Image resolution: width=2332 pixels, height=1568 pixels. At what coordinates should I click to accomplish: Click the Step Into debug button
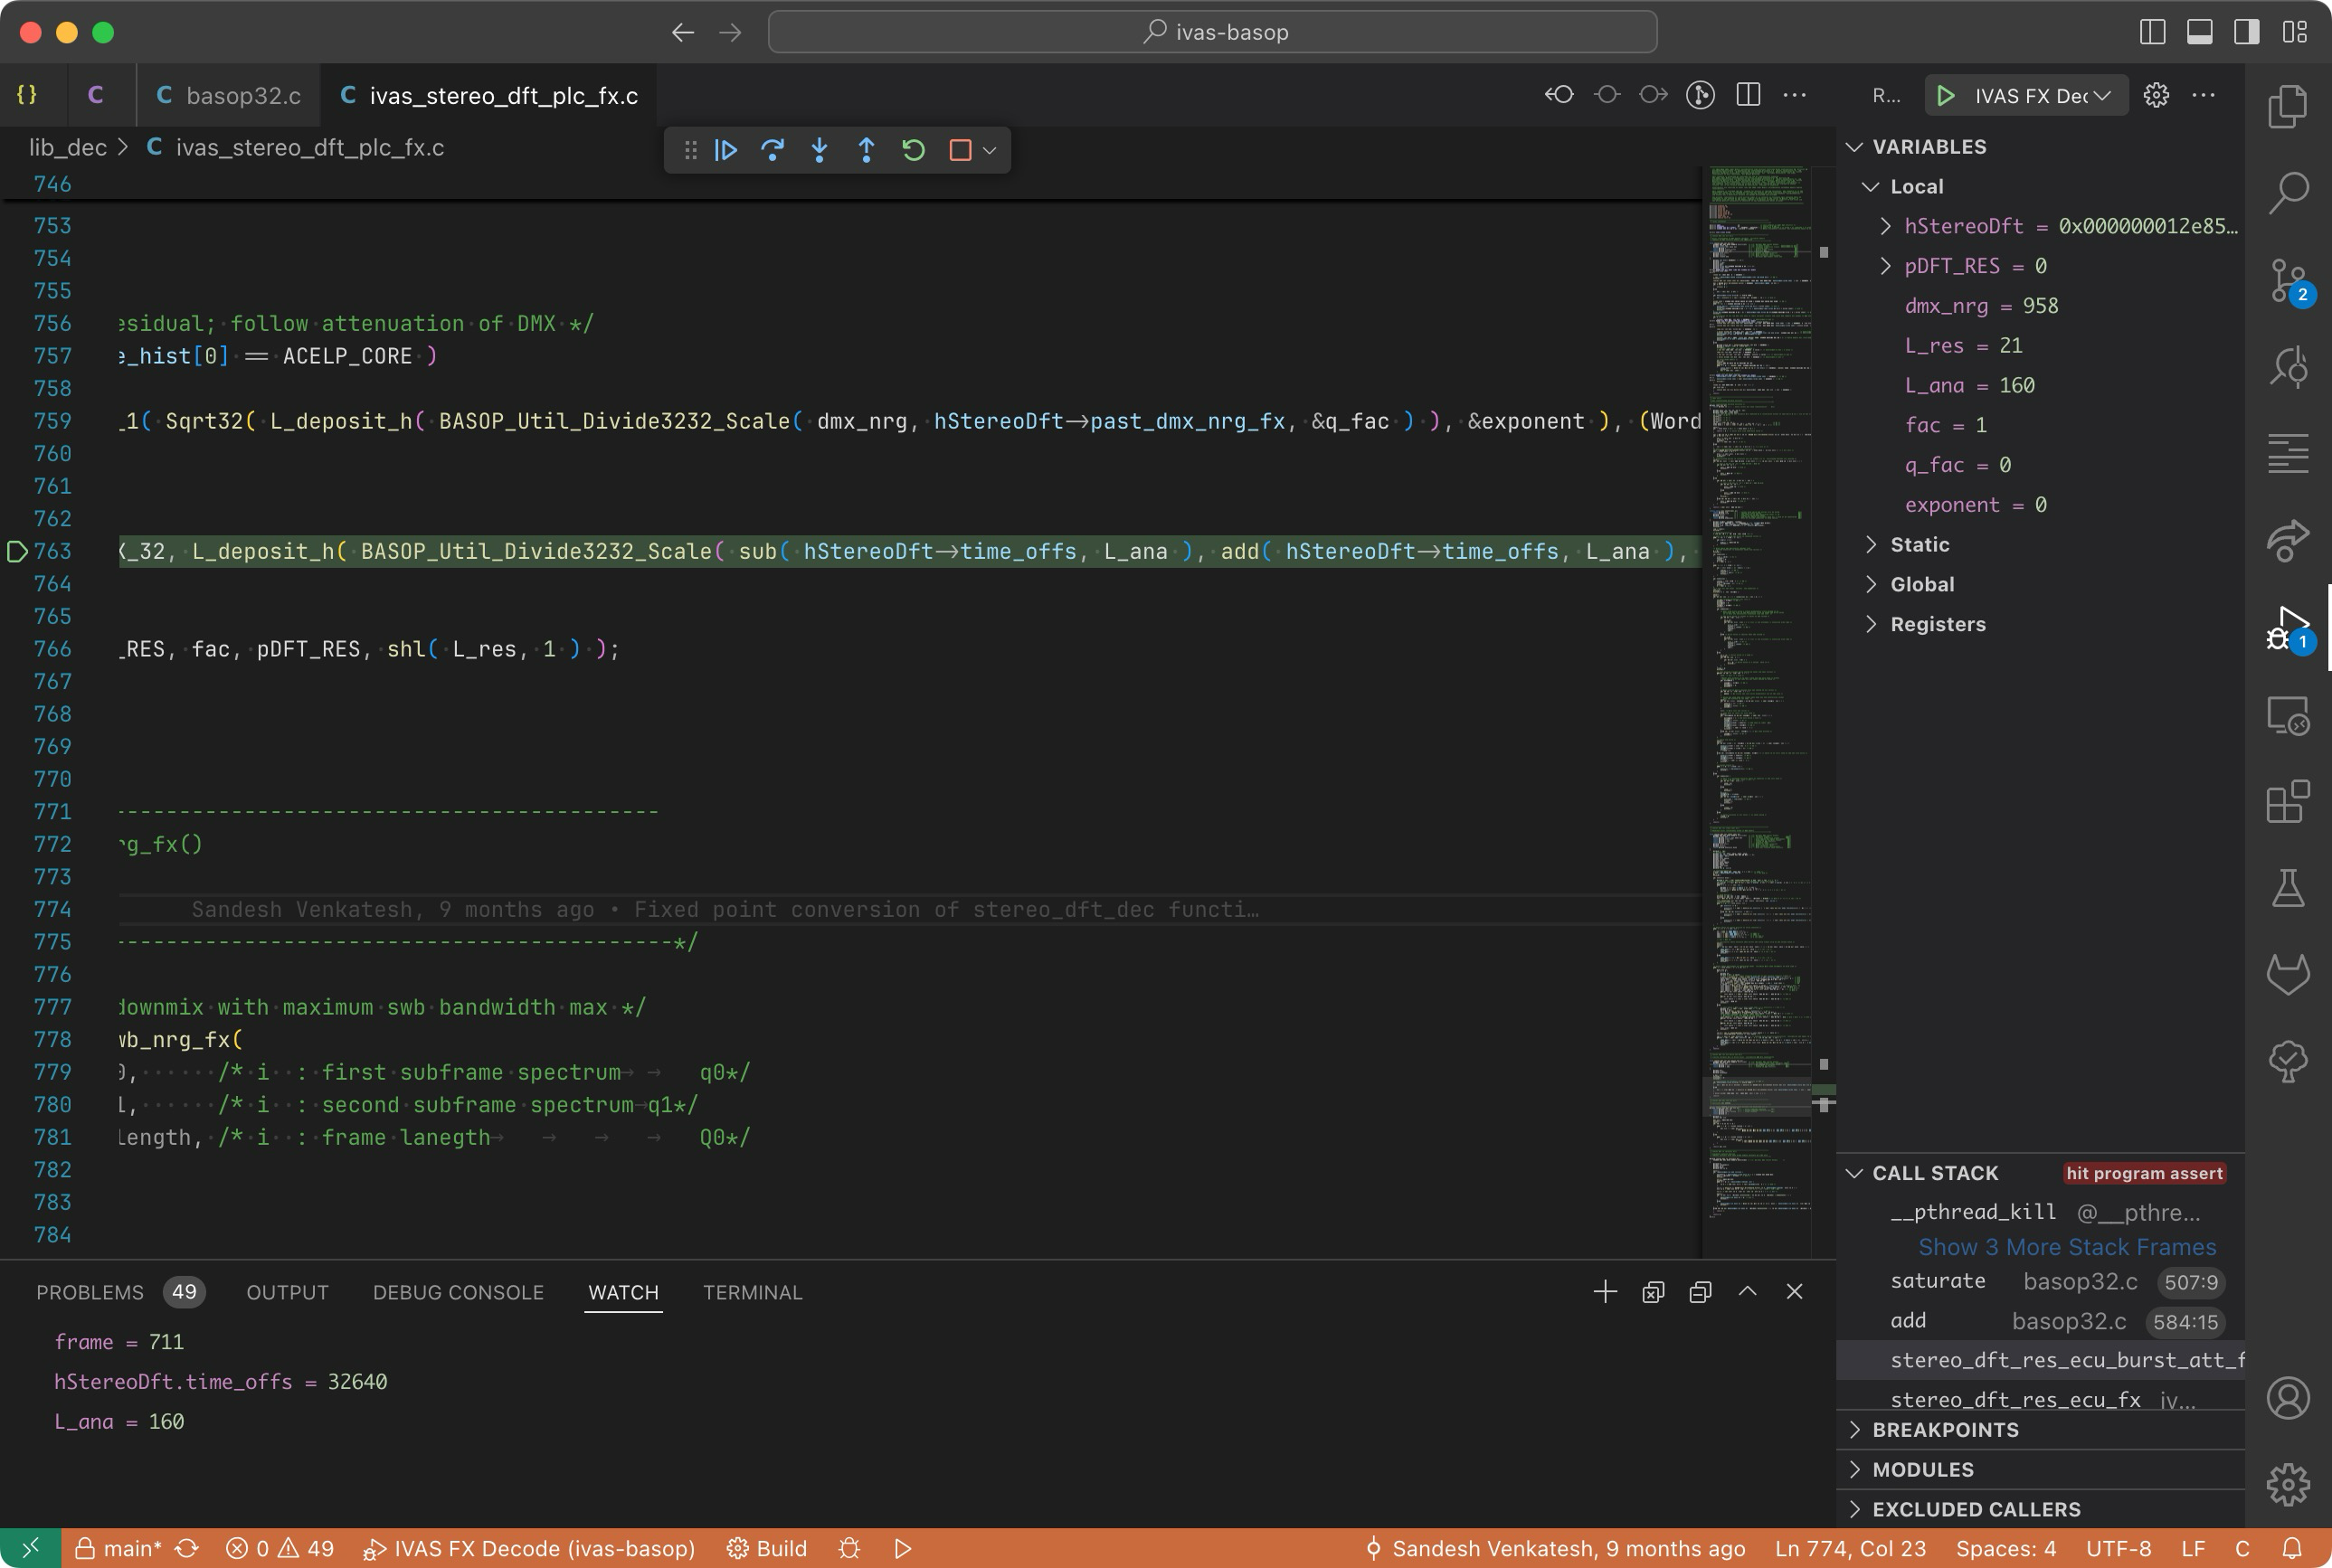[x=820, y=150]
